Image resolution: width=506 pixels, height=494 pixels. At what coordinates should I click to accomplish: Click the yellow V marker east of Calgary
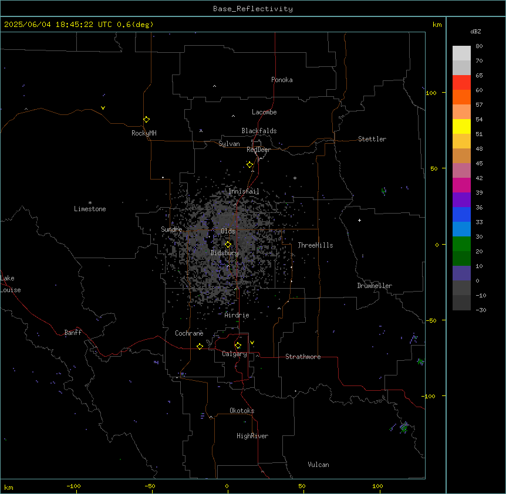pyautogui.click(x=252, y=343)
